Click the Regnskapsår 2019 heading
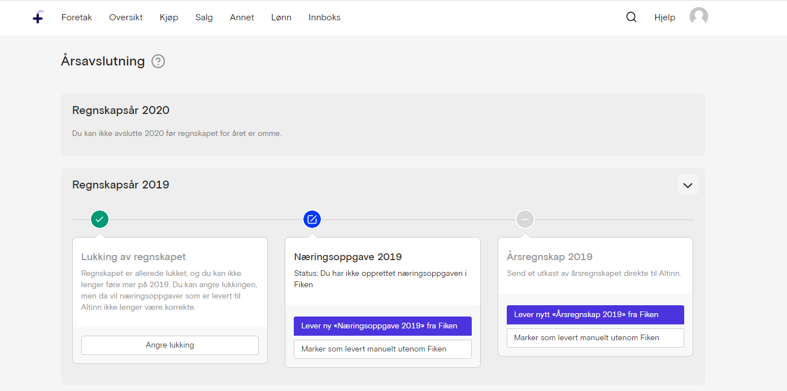Viewport: 787px width, 391px height. pos(121,185)
